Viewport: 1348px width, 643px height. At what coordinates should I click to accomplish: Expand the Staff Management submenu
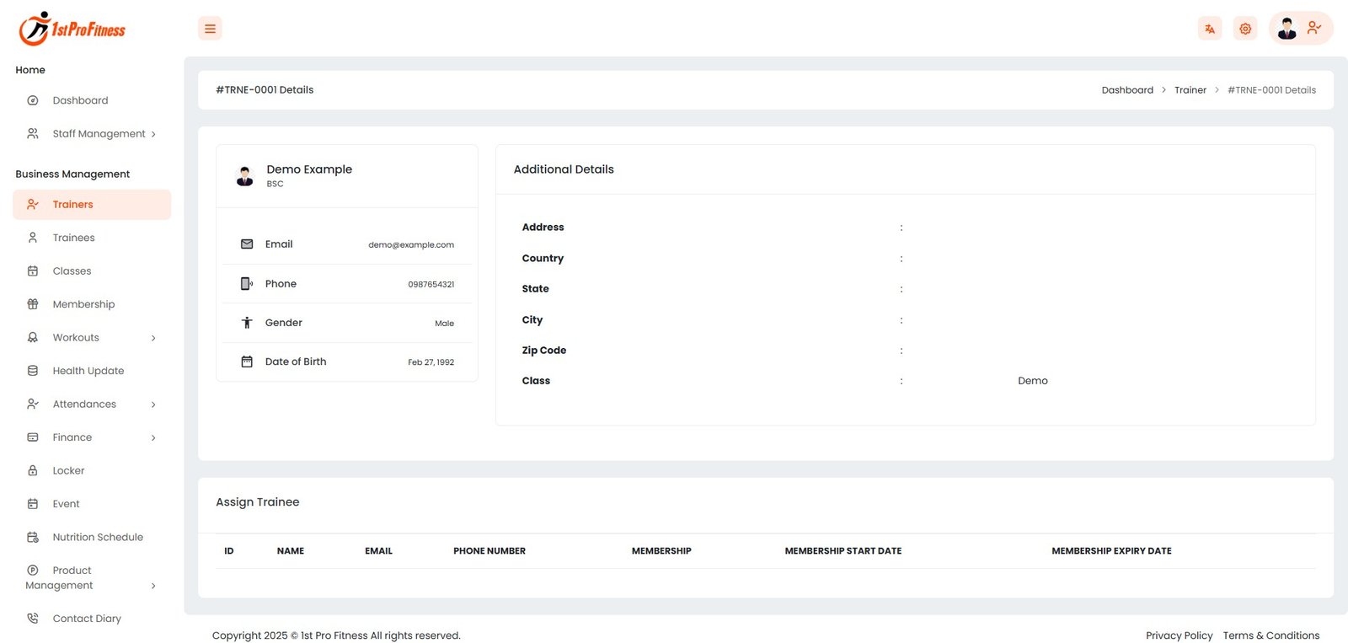coord(152,134)
